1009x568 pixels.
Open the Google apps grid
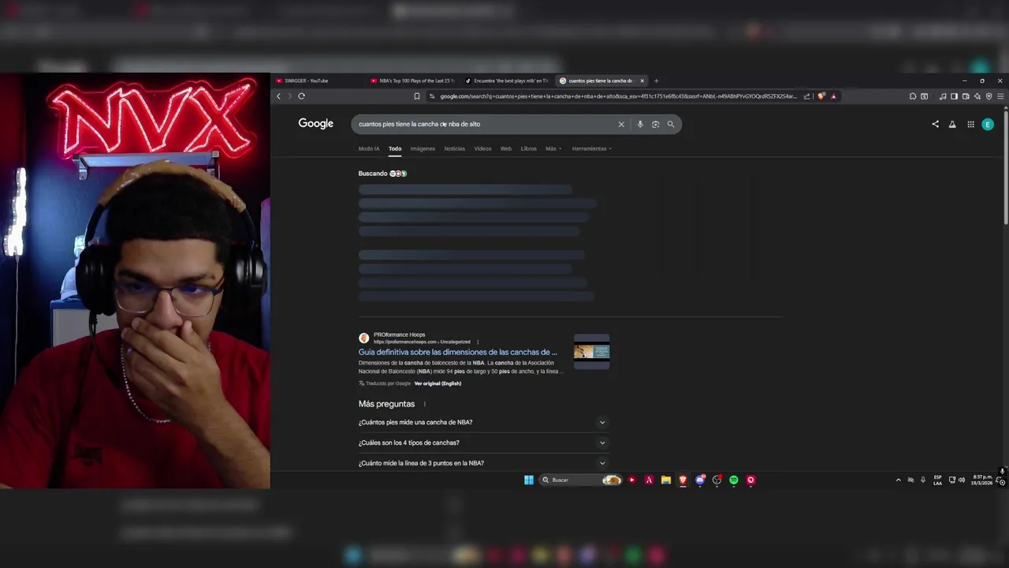pos(970,124)
